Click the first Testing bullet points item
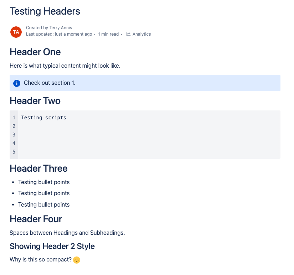Screen dimensions: 294x275 click(44, 182)
